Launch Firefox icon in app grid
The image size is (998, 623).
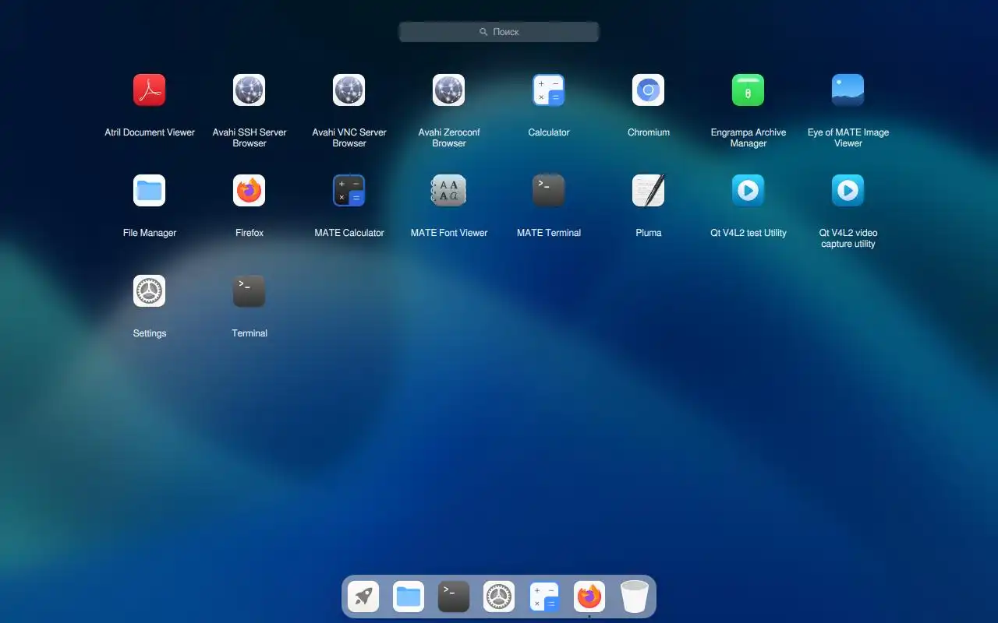coord(249,191)
